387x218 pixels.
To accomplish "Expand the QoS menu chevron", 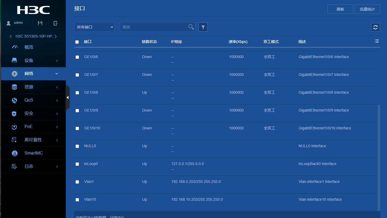I will click(57, 100).
